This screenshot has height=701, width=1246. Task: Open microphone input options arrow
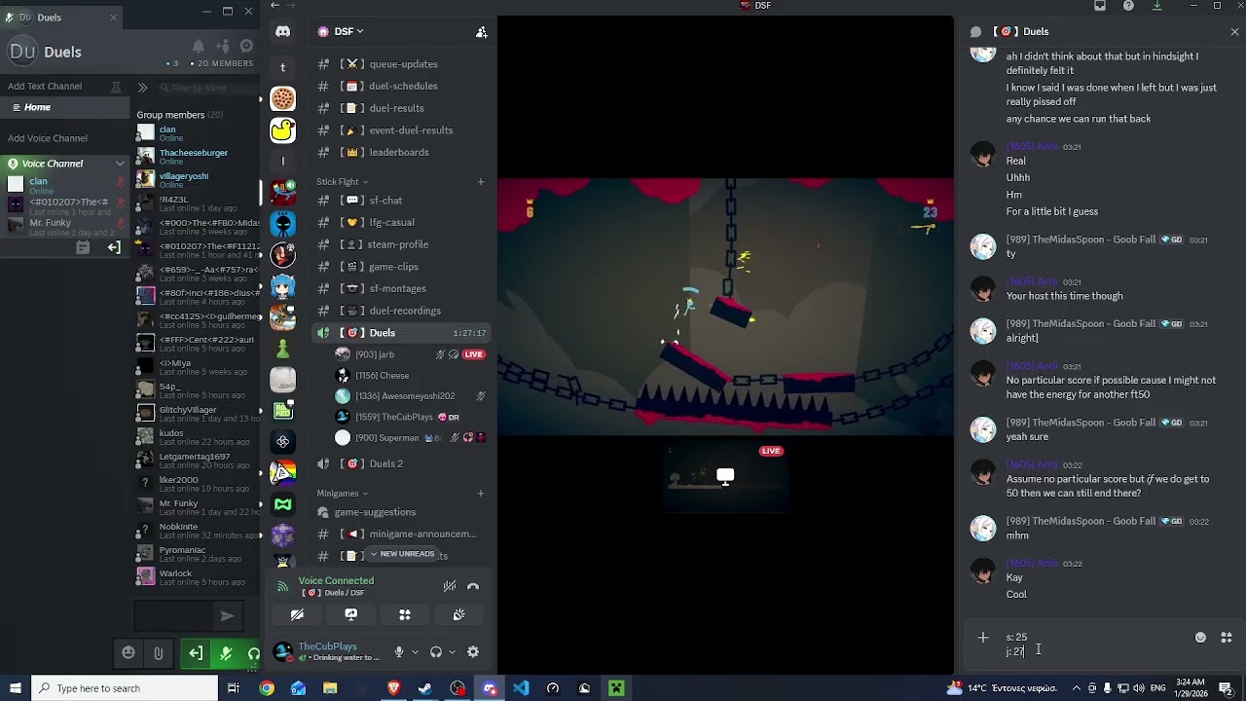click(x=415, y=652)
